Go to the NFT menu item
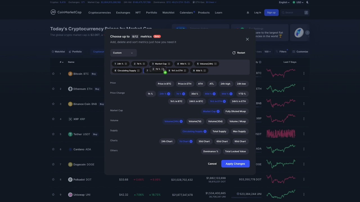The height and width of the screenshot is (202, 360). point(138,13)
